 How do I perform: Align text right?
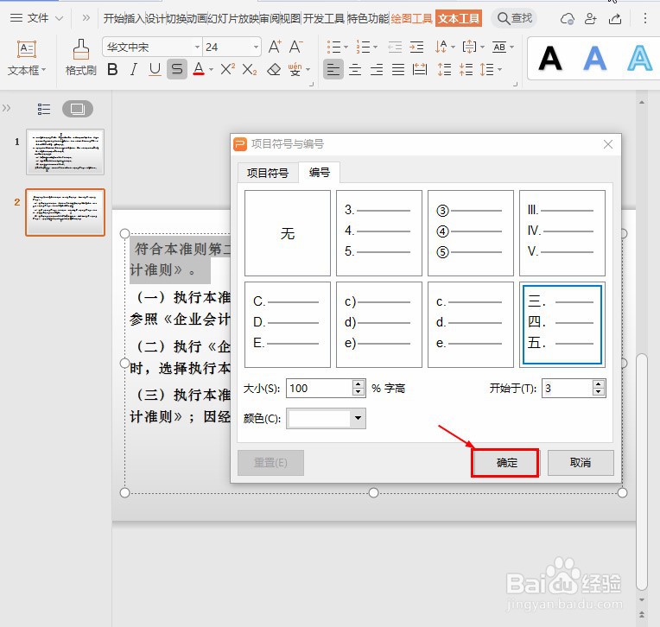click(x=377, y=69)
